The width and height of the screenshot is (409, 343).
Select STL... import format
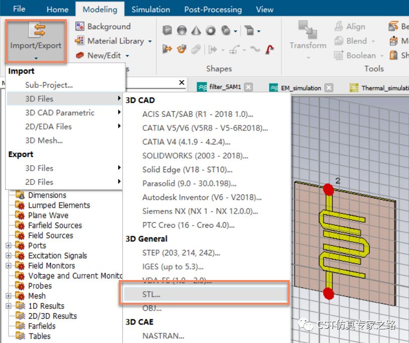[x=206, y=294]
